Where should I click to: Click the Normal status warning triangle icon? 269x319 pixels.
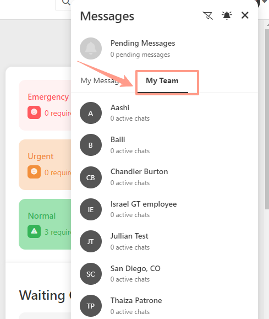tap(34, 231)
